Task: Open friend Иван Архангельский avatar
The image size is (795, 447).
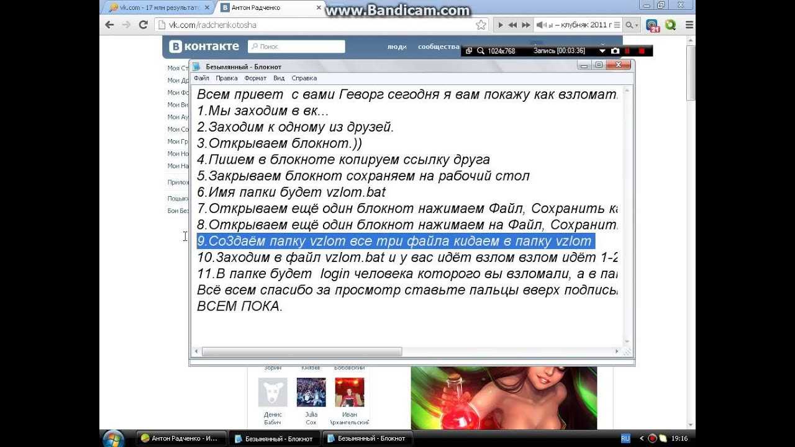Action: coord(350,392)
